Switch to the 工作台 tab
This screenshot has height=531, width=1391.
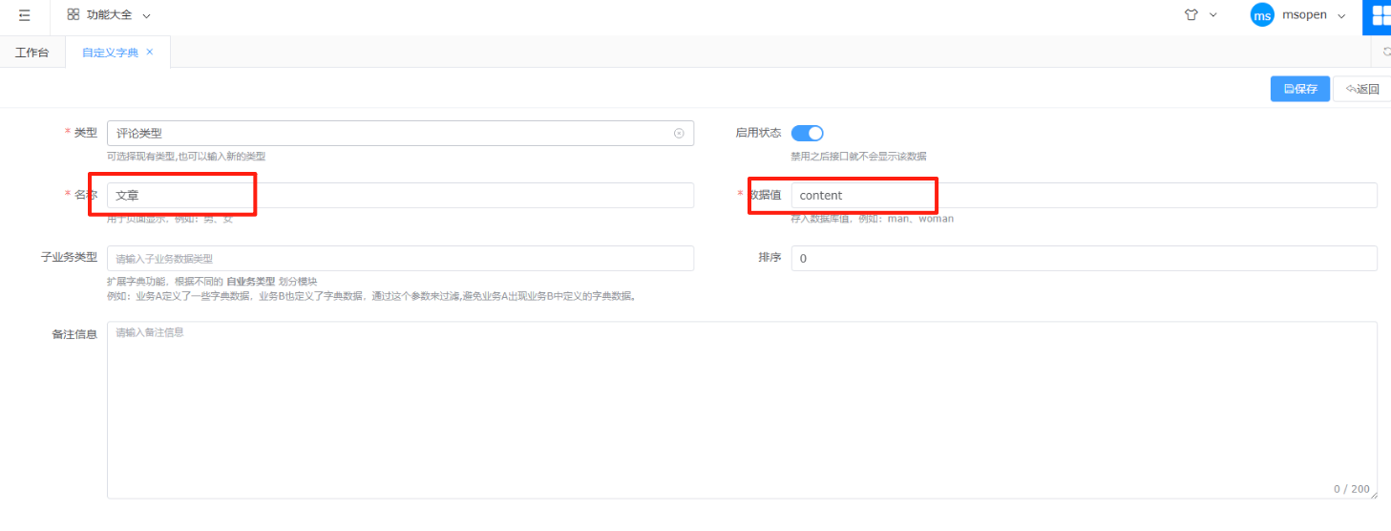[32, 53]
